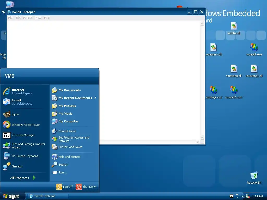Select hal.dll - Notepad taskbar button
Screen dimensions: 267x200
click(x=48, y=196)
